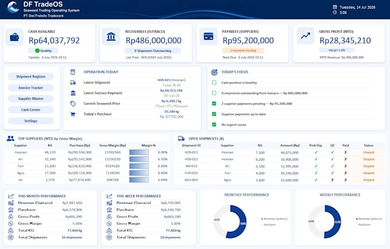Screen dimensions: 390x249
Task: Click the credit card icon on Payables card
Action: 208,37
